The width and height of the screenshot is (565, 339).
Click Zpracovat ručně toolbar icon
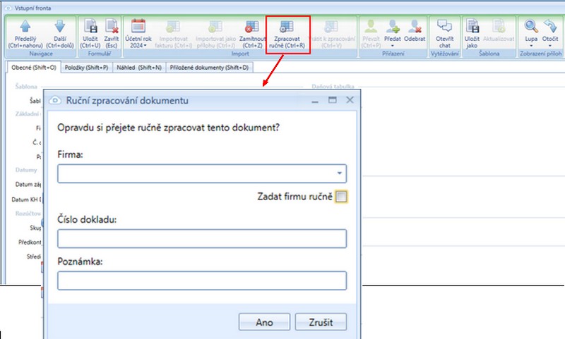pos(287,27)
